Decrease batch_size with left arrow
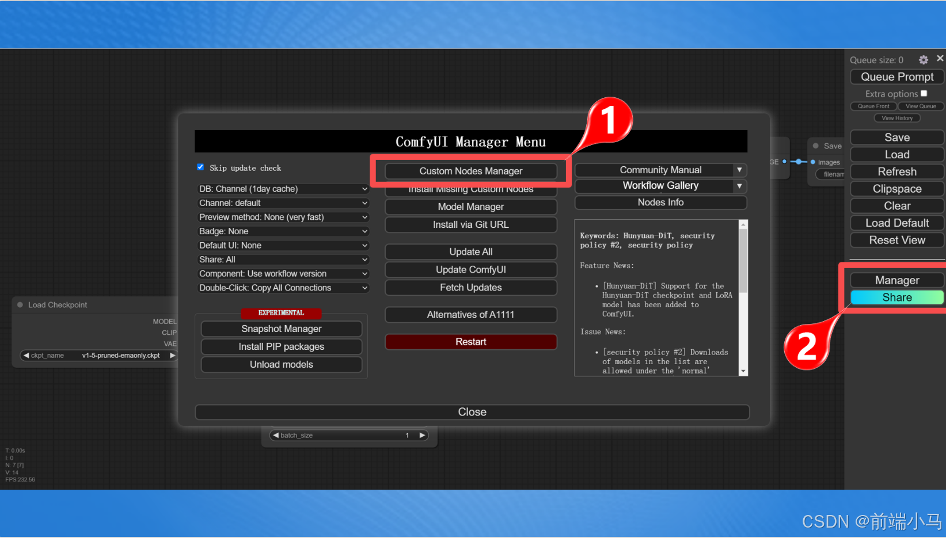The image size is (946, 538). coord(275,436)
